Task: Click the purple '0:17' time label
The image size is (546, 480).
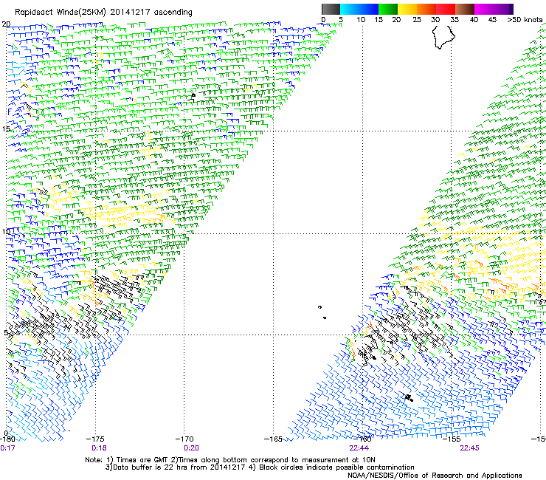Action: [x=7, y=448]
